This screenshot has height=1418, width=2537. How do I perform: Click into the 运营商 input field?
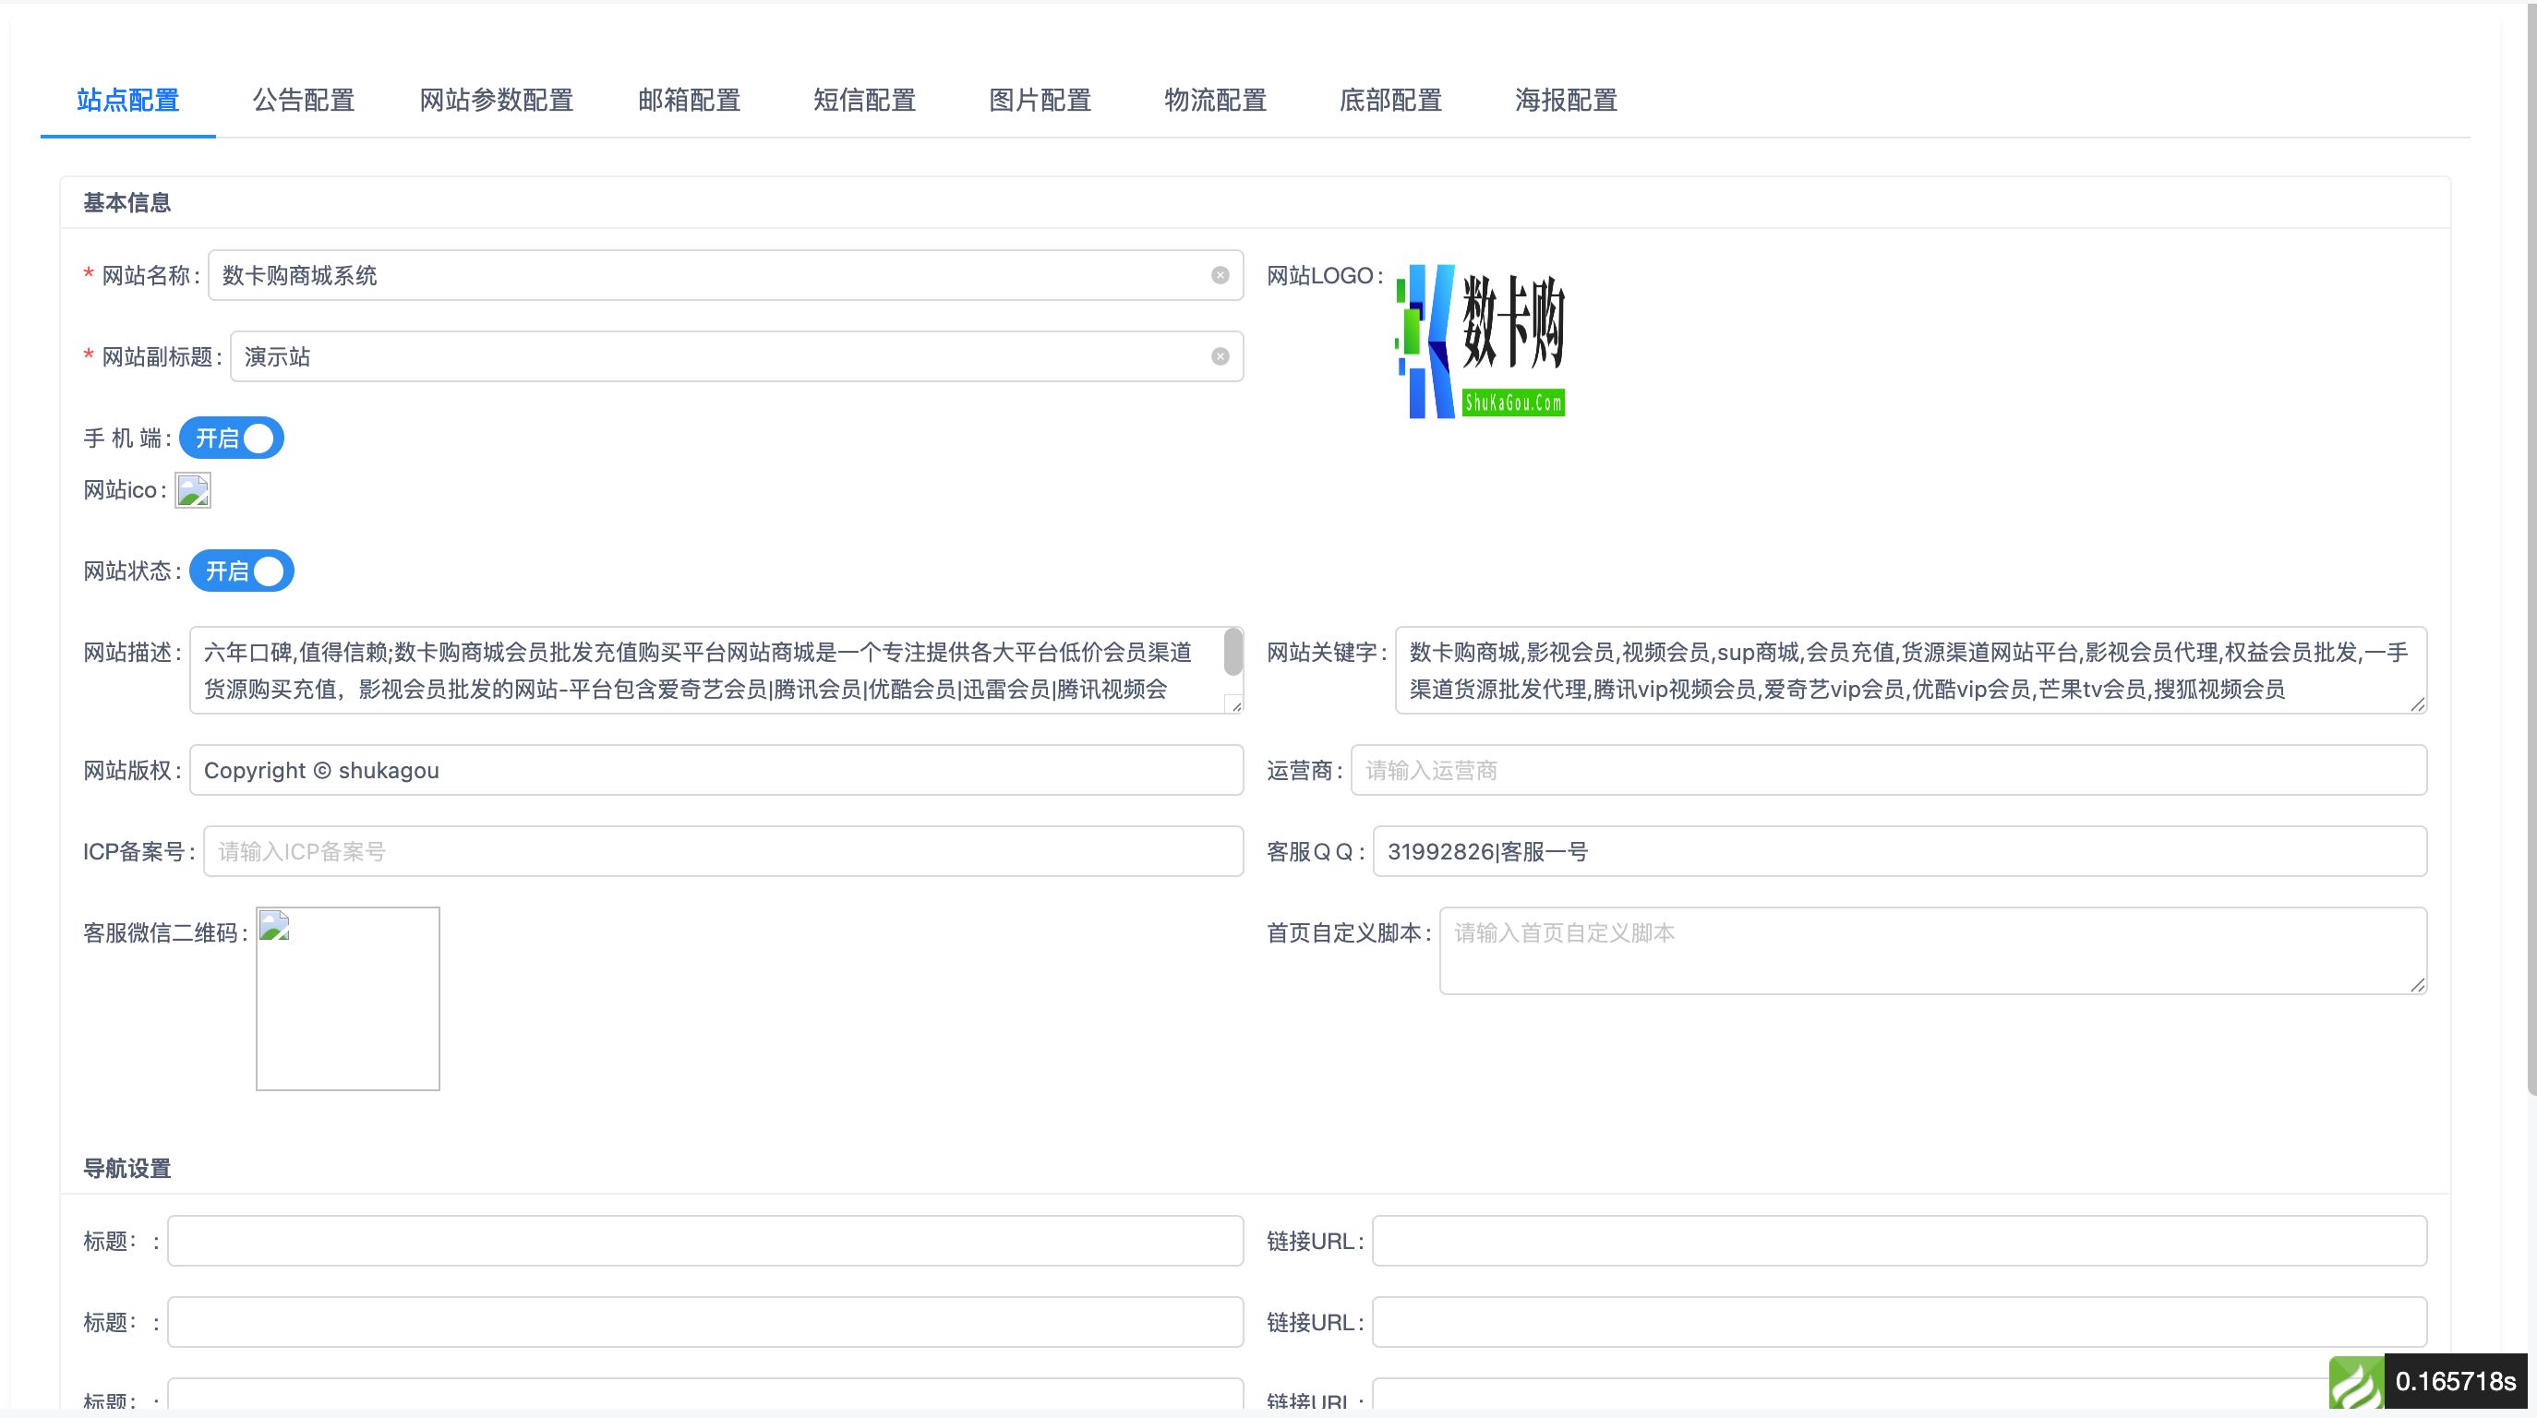(x=1889, y=770)
